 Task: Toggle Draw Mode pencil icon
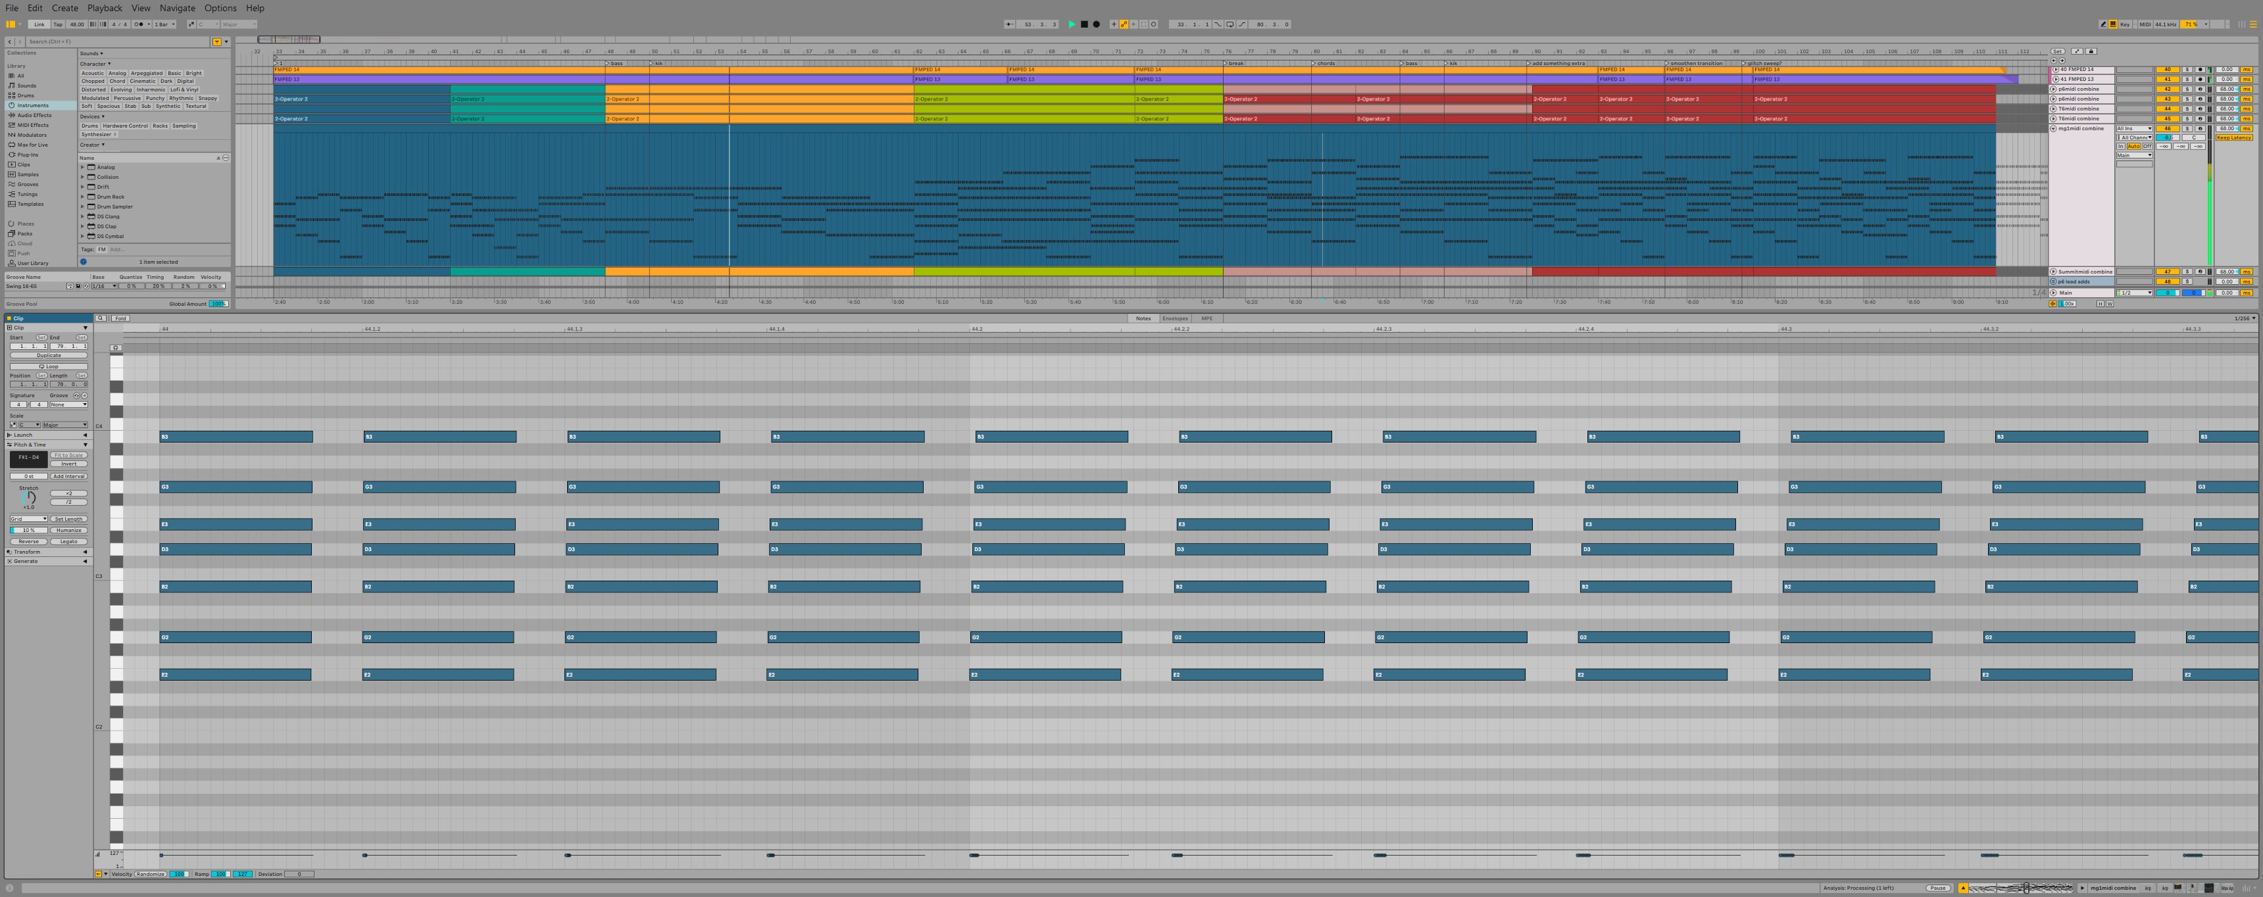(2103, 24)
